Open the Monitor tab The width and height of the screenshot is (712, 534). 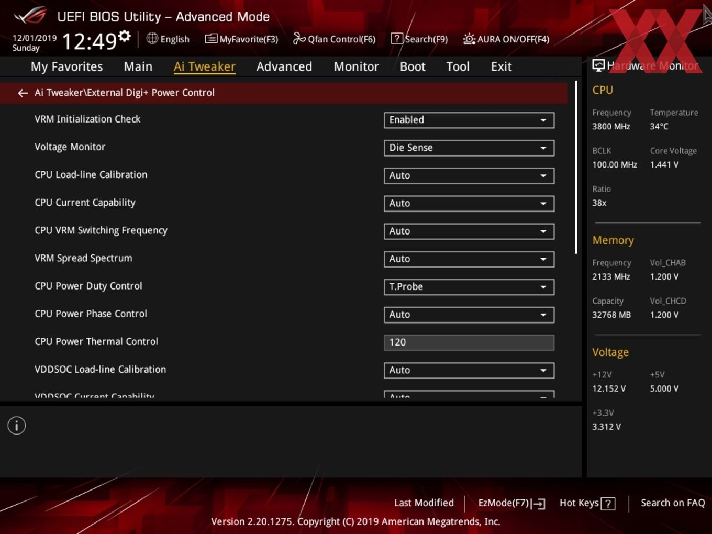pyautogui.click(x=356, y=66)
